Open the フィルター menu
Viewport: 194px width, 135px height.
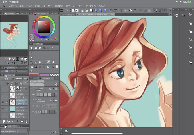tap(78, 6)
